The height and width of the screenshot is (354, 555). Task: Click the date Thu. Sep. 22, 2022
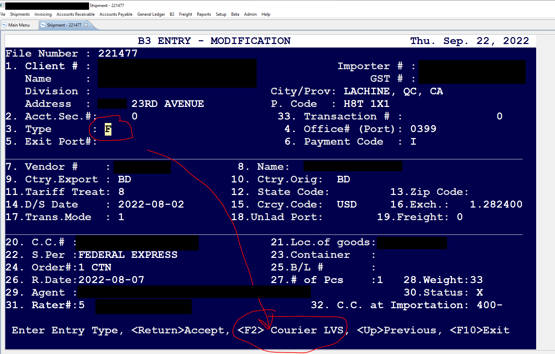point(469,41)
